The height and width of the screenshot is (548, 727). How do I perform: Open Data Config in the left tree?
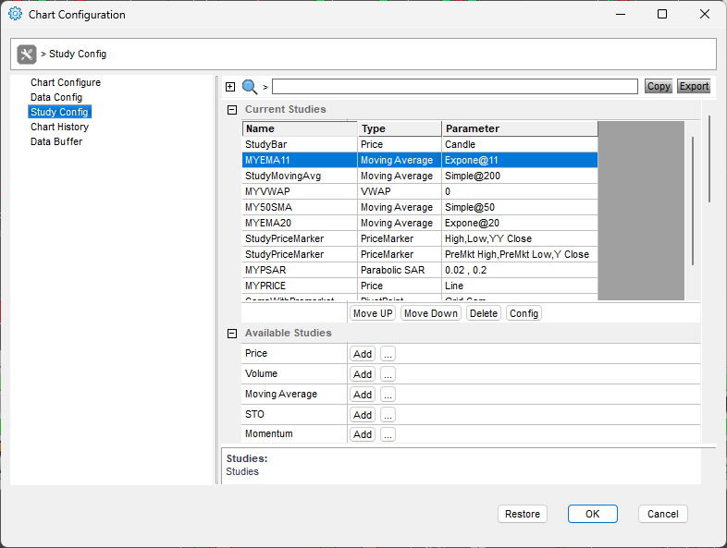click(56, 97)
